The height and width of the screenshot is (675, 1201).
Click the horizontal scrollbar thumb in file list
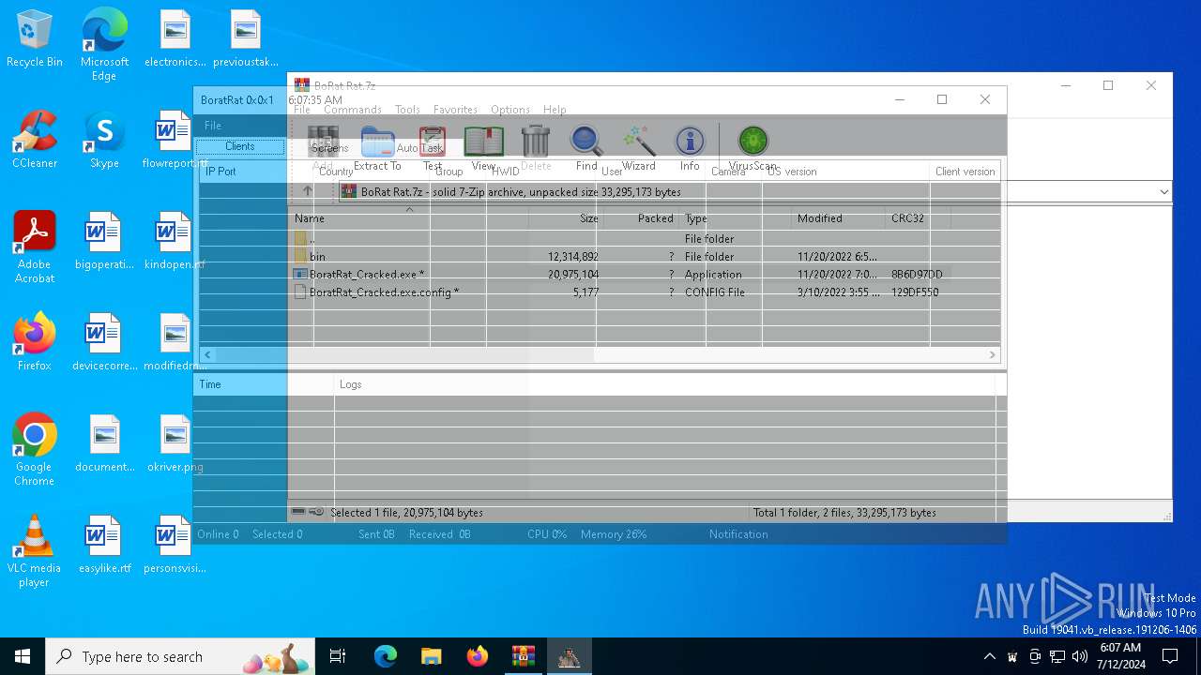click(x=403, y=354)
